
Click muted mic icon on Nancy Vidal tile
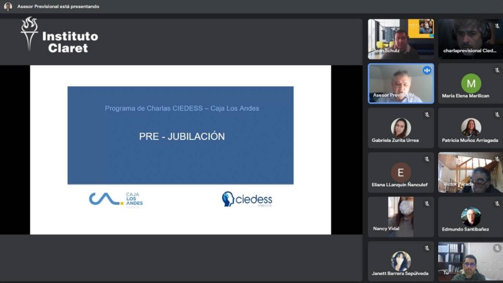[427, 203]
